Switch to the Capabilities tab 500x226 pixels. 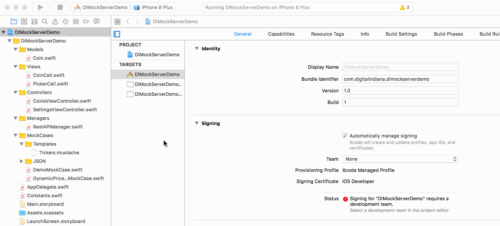281,34
